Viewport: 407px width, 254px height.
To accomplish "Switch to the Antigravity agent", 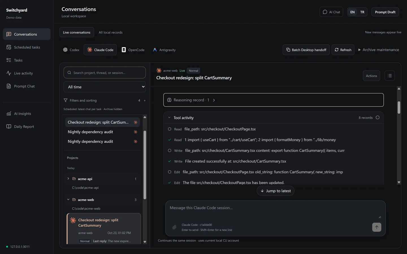I will point(164,50).
